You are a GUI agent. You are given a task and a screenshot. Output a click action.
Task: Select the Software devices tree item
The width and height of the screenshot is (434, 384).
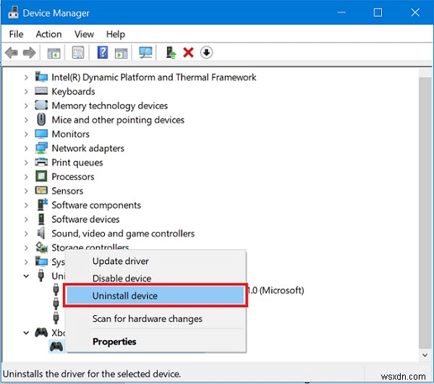click(85, 219)
